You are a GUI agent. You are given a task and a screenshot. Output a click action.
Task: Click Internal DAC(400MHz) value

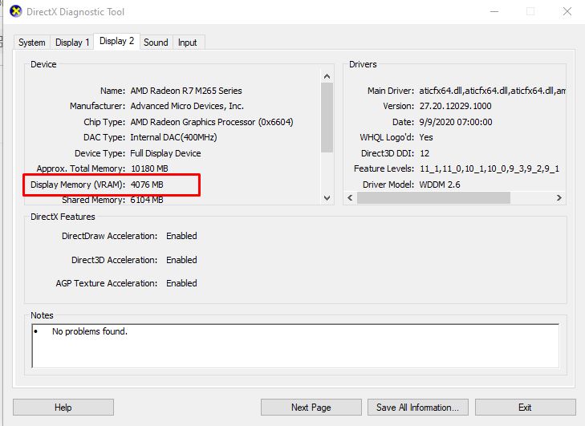coord(173,137)
